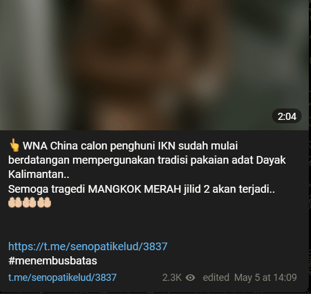The height and width of the screenshot is (294, 311).
Task: Click the middle praying hands emoji
Action: pos(30,203)
